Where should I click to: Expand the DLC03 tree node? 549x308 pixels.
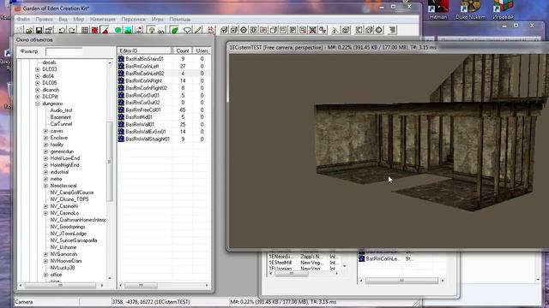[38, 69]
